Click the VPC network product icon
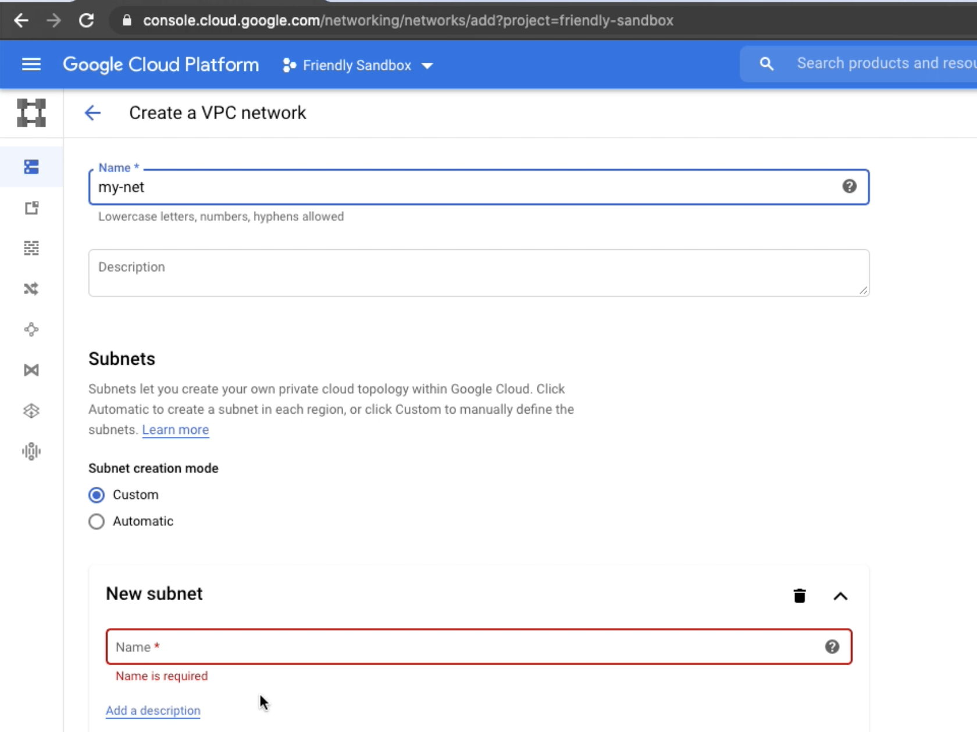The width and height of the screenshot is (977, 732). coord(31,113)
